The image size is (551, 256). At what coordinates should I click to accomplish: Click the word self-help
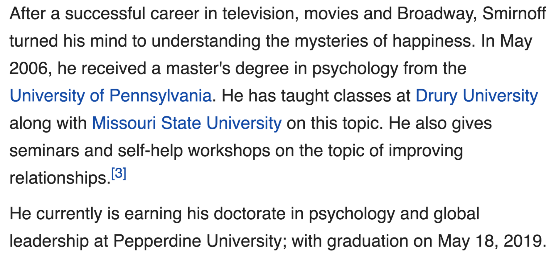(x=150, y=151)
